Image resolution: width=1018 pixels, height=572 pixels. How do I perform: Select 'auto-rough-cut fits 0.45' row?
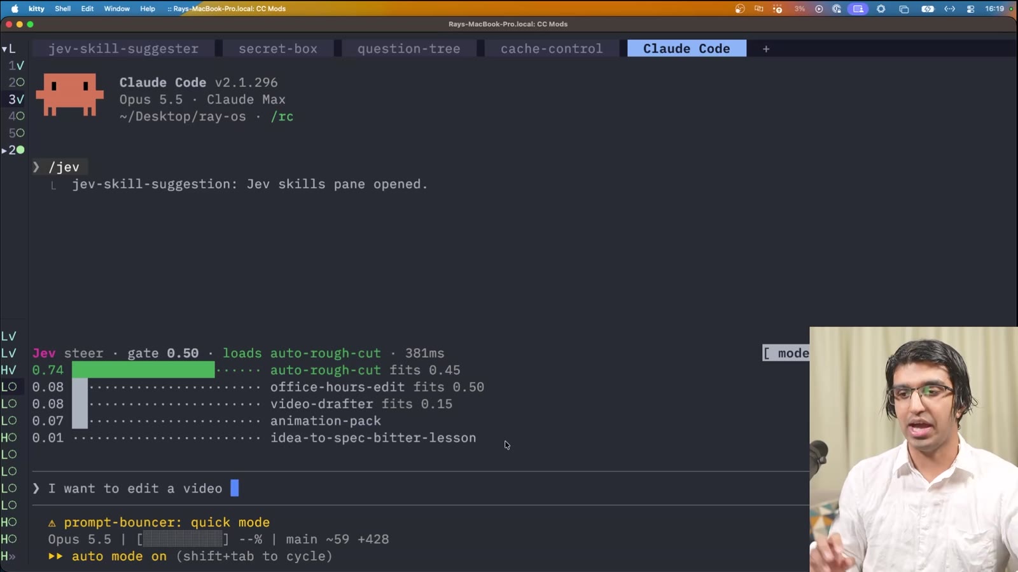pos(246,370)
